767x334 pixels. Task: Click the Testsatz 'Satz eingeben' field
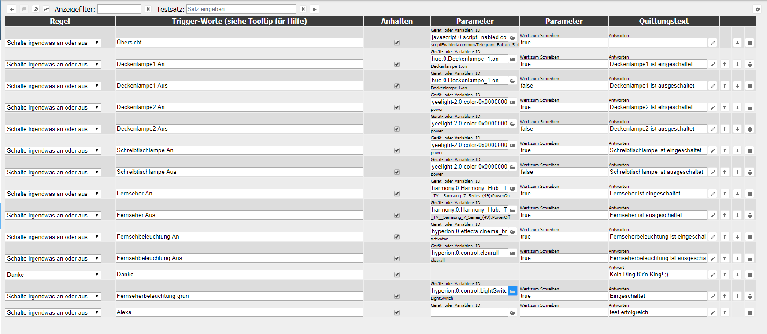[x=241, y=9]
